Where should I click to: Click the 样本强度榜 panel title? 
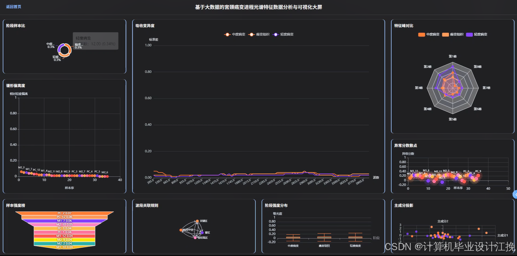(x=15, y=206)
